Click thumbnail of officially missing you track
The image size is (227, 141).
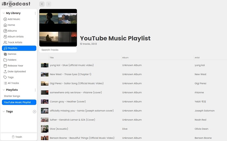[x=45, y=111]
